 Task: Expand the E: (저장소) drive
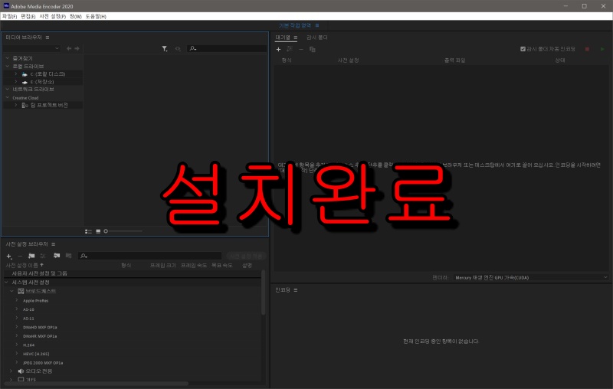[15, 82]
